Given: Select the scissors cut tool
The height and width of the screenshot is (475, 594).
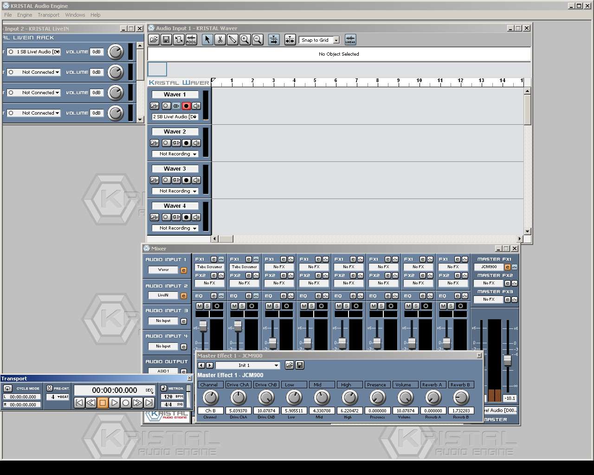Looking at the screenshot, I should point(220,40).
